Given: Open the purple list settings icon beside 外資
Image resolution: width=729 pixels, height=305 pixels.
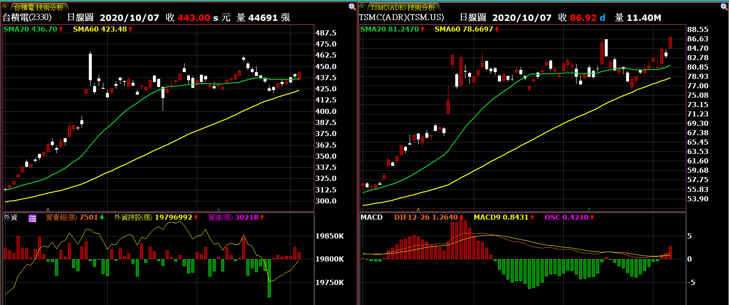Looking at the screenshot, I should [x=32, y=218].
